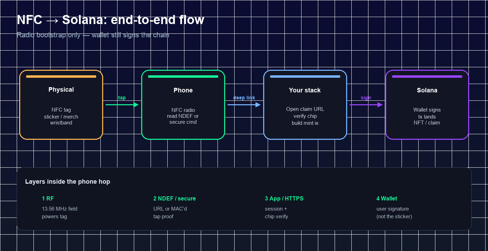Click the green bar atop Phone card

[183, 77]
